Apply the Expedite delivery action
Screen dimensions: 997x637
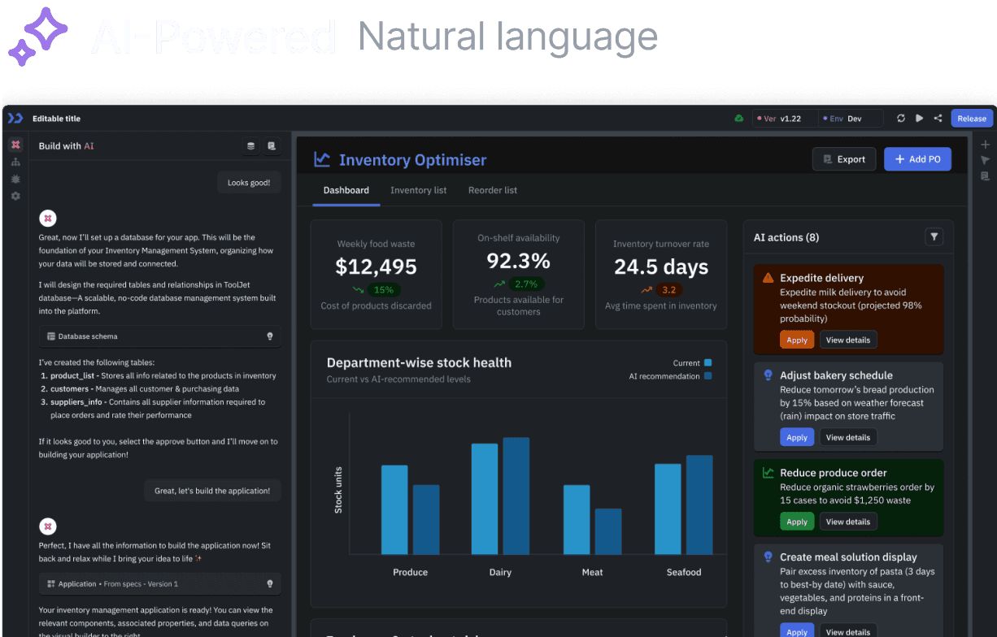(x=796, y=340)
